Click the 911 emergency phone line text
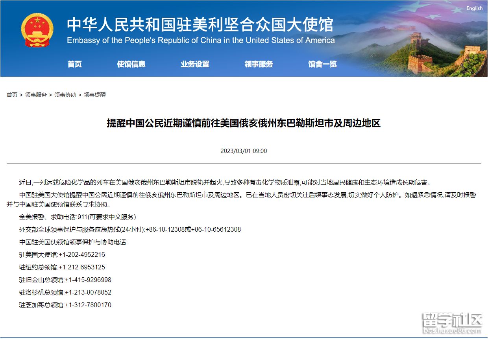This screenshot has height=339, width=488. point(78,217)
